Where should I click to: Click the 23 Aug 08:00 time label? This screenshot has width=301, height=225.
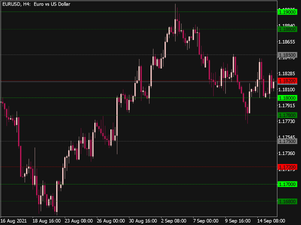(x=79, y=221)
